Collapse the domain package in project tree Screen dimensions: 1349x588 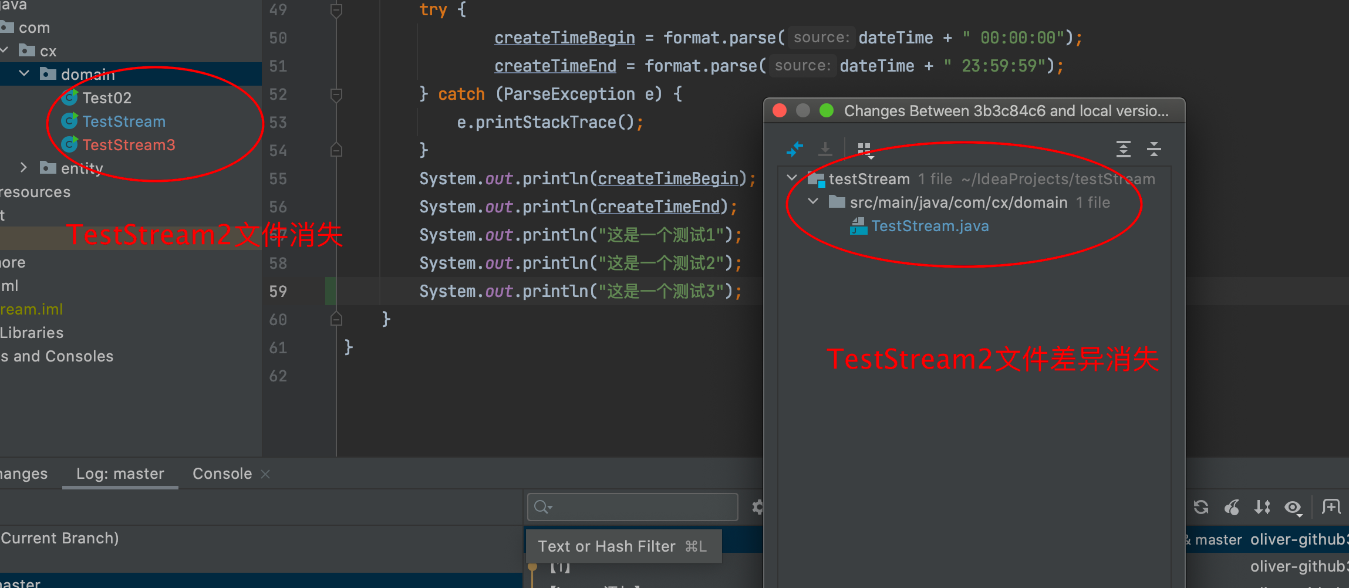tap(24, 73)
